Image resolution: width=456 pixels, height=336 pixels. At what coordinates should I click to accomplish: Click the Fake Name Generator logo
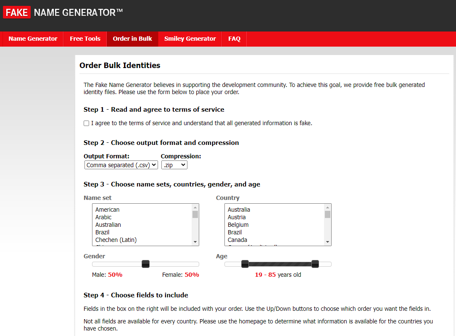coord(63,13)
